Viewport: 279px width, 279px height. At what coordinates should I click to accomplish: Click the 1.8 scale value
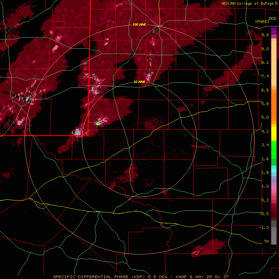click(x=265, y=172)
